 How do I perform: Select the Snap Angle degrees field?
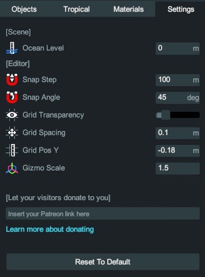(x=178, y=97)
